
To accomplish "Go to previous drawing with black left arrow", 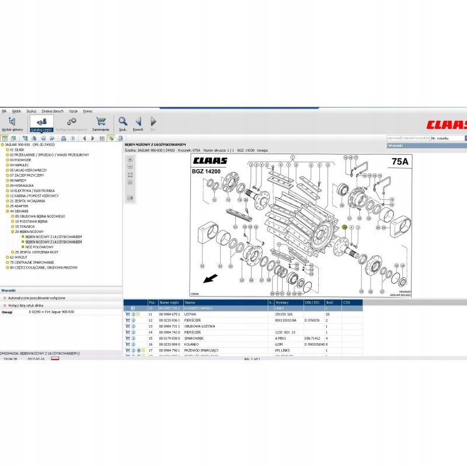I will (84, 138).
